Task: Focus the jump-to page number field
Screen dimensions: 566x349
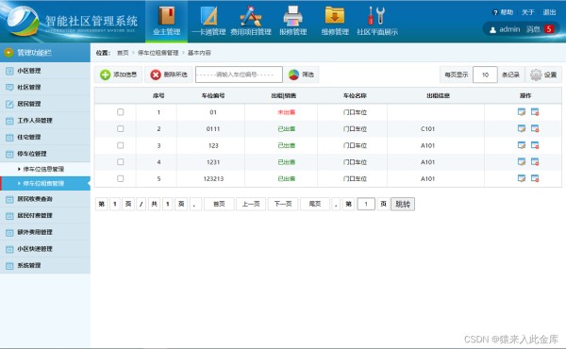Action: pyautogui.click(x=366, y=204)
